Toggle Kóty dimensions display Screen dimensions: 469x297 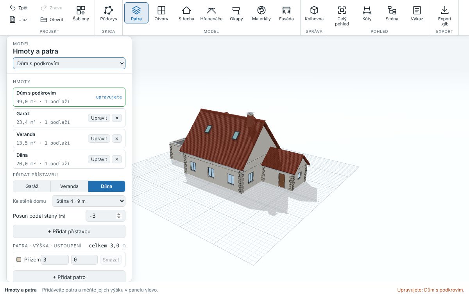[367, 13]
